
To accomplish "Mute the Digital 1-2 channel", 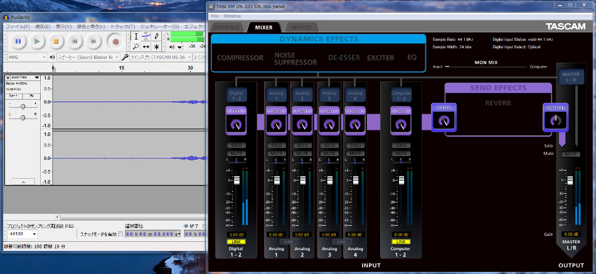I will click(237, 153).
